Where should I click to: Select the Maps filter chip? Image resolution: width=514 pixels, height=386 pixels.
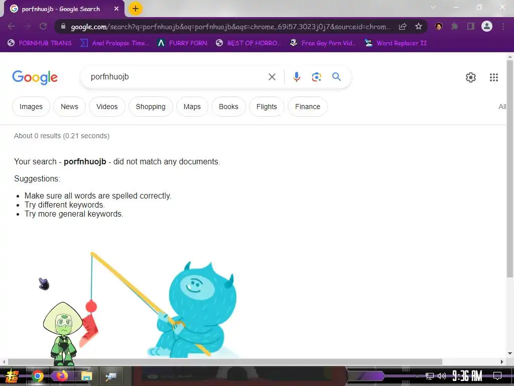pyautogui.click(x=192, y=107)
